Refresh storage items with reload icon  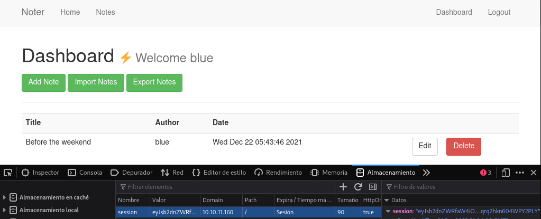(358, 187)
